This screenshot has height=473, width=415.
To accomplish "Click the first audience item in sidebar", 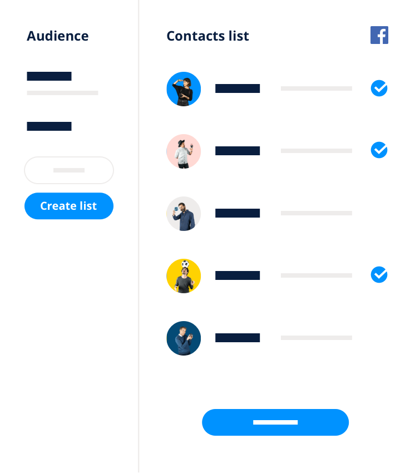I will pos(62,83).
